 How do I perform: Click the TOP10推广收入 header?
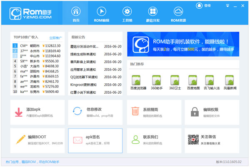[x=26, y=37]
